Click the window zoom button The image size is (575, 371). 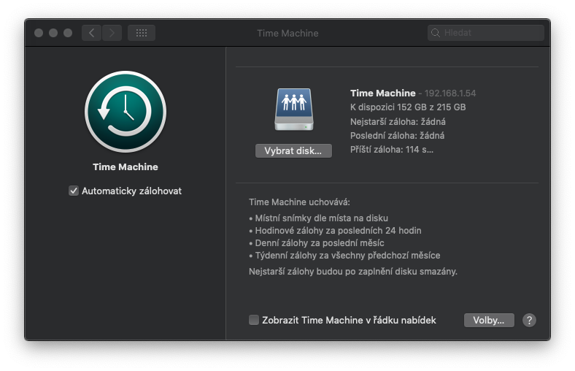coord(68,33)
